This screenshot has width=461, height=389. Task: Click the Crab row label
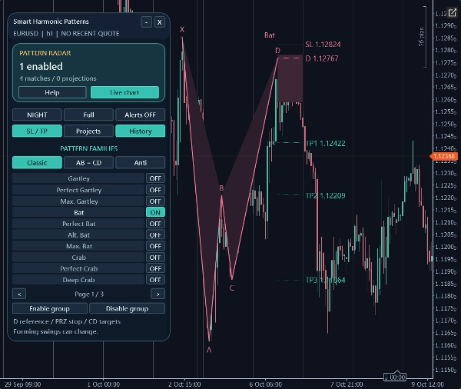[x=78, y=258]
